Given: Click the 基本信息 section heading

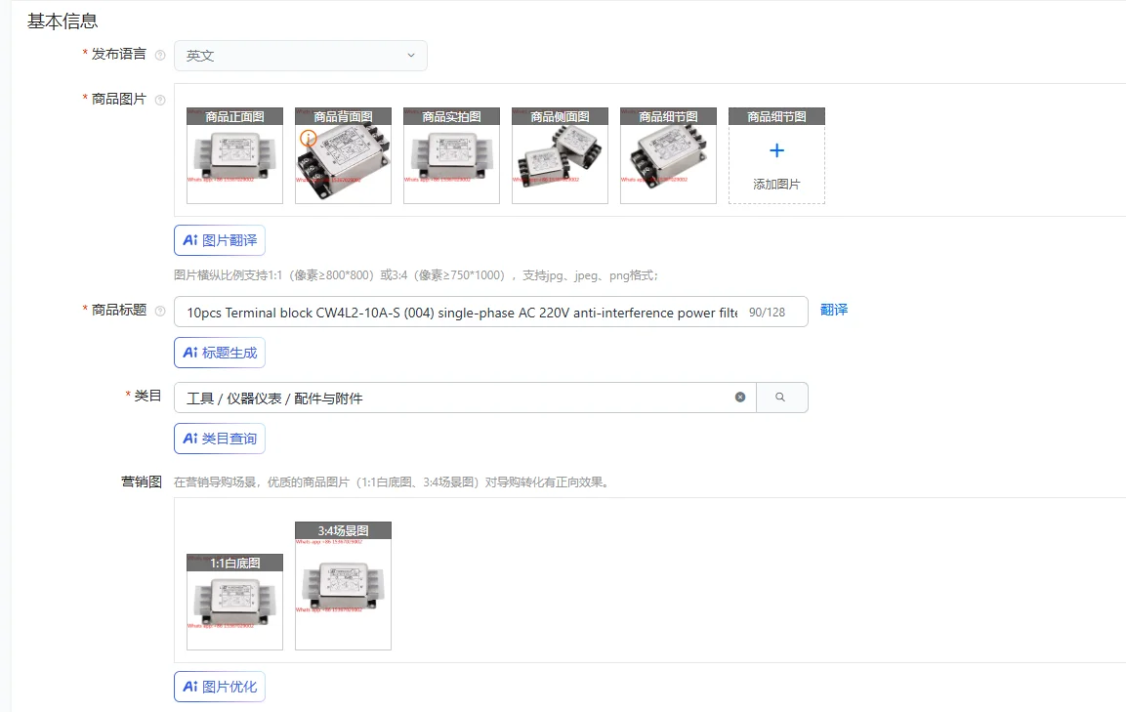Looking at the screenshot, I should tap(63, 21).
